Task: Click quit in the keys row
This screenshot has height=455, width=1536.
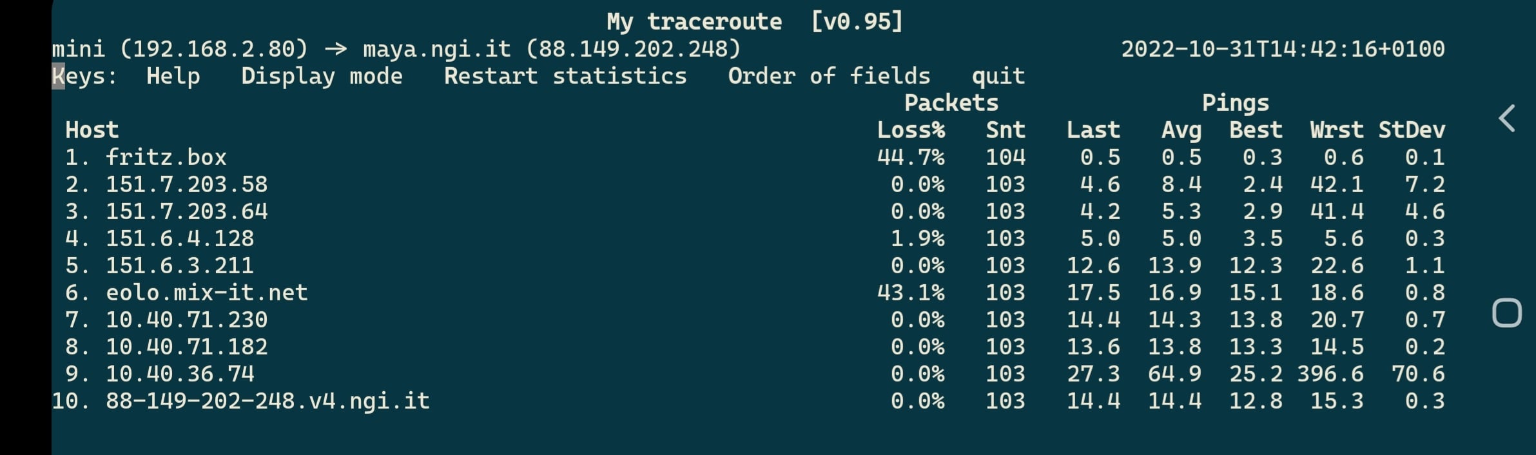Action: (998, 76)
